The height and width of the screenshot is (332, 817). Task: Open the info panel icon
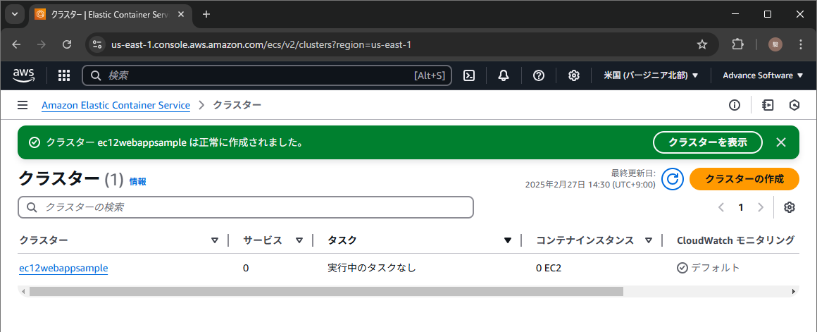tap(735, 105)
